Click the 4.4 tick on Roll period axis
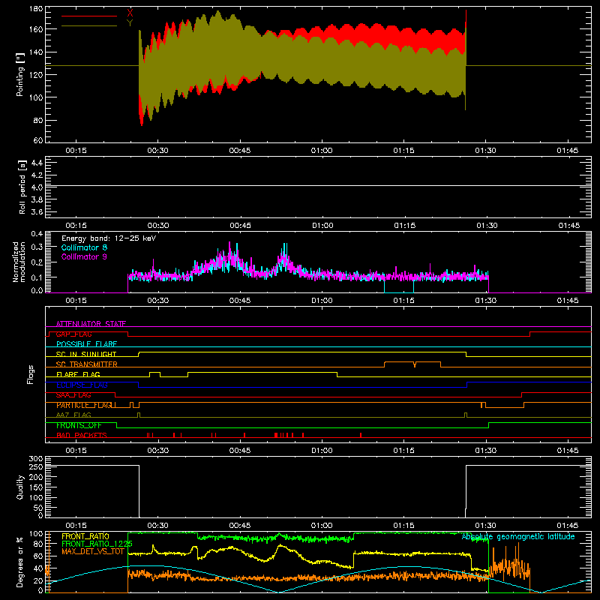This screenshot has height=600, width=600. tap(37, 163)
